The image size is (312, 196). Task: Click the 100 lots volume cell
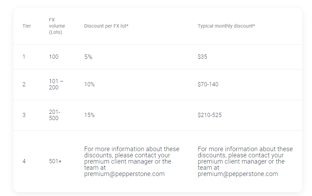[54, 57]
